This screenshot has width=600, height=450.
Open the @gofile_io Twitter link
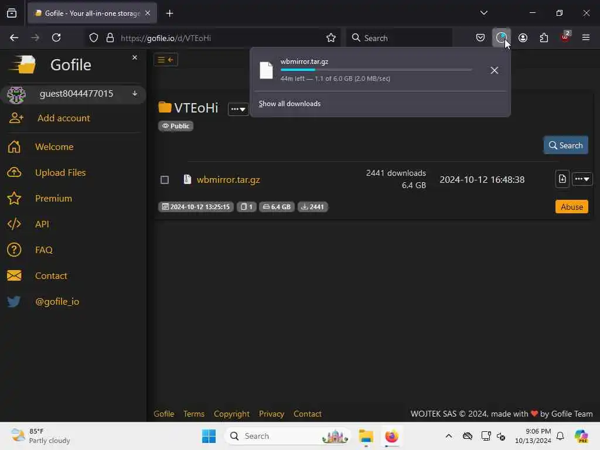[x=57, y=302]
